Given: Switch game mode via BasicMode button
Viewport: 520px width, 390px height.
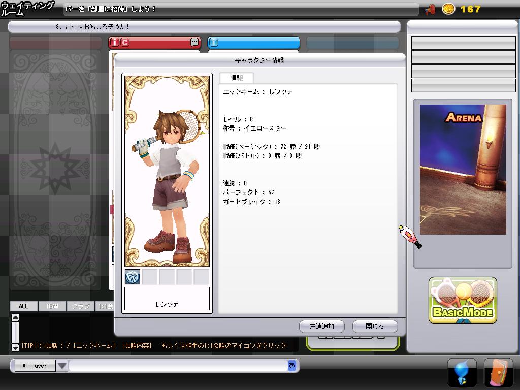Looking at the screenshot, I should point(463,301).
